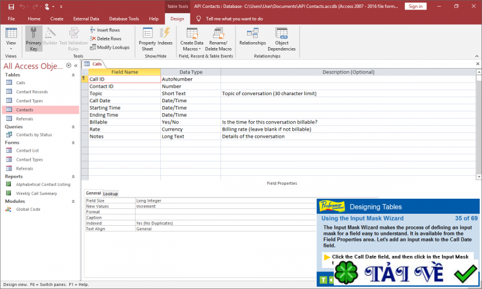Click the Save icon in title bar

pyautogui.click(x=11, y=6)
